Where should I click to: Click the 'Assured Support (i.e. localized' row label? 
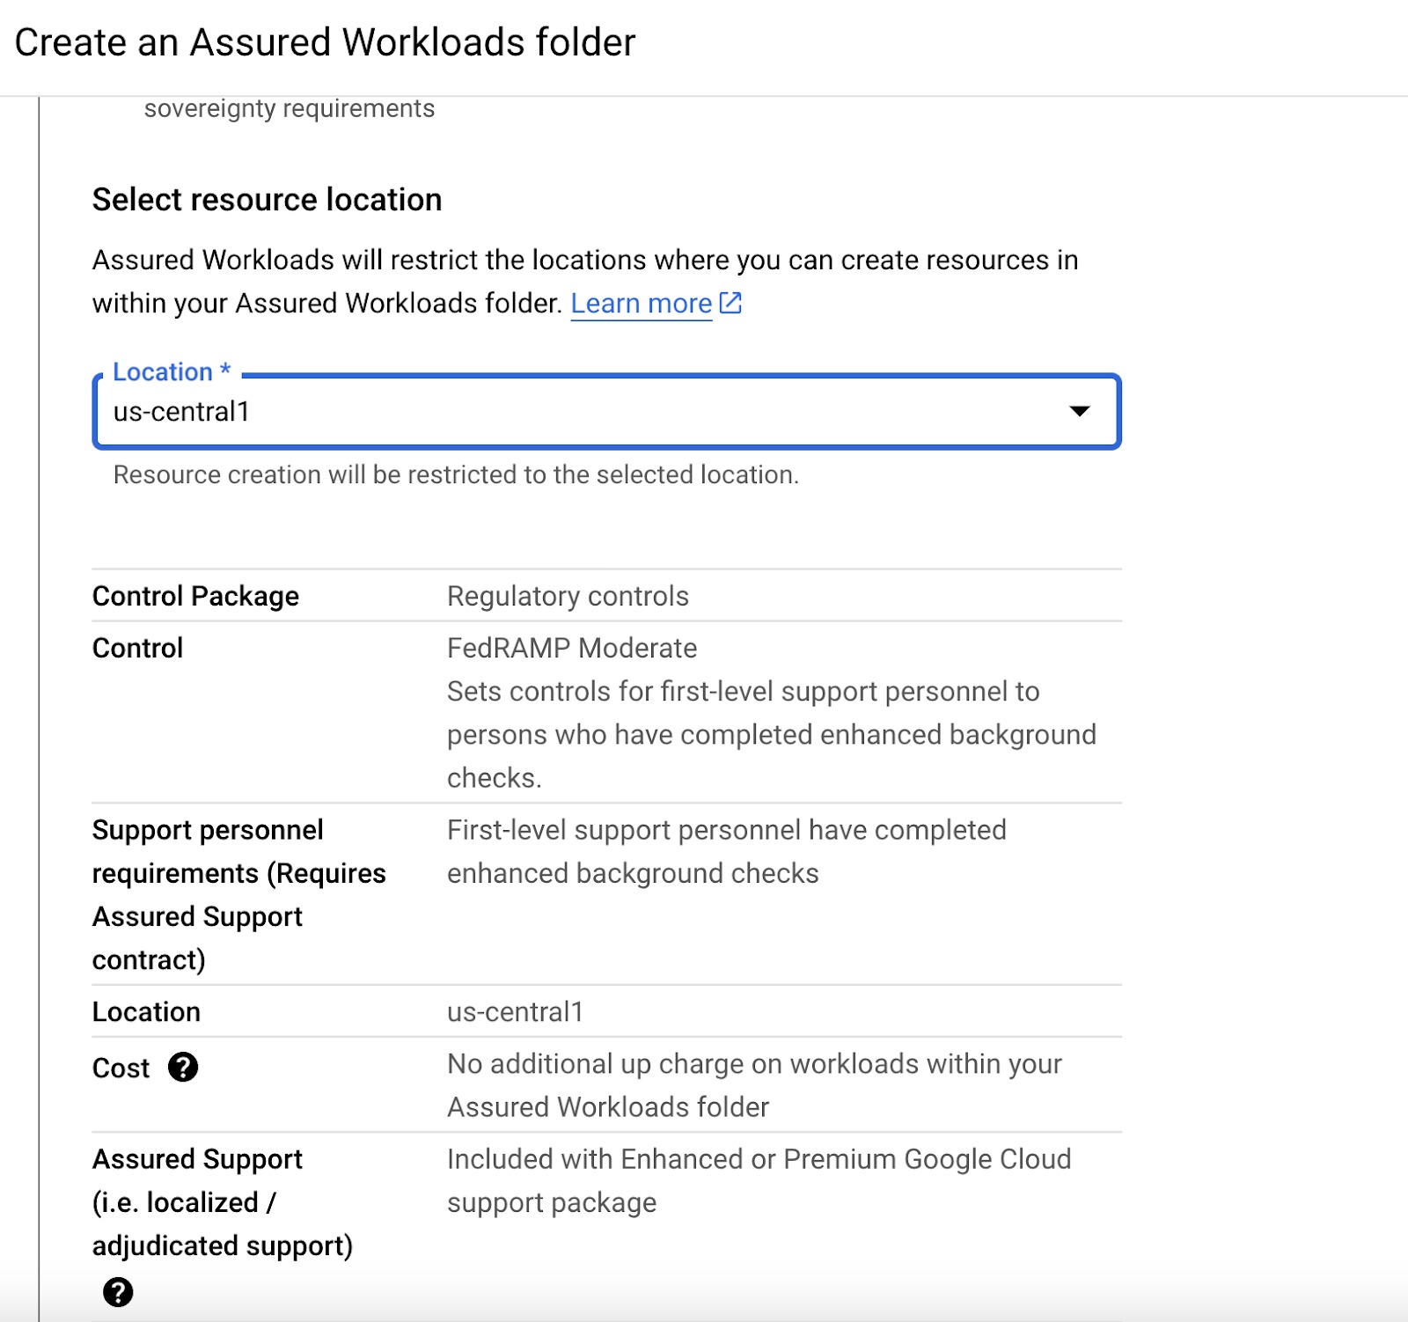coord(222,1202)
